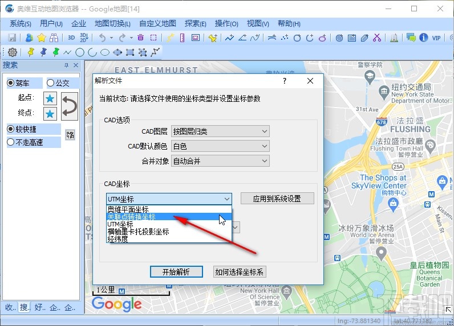The width and height of the screenshot is (454, 326).
Task: Close the 搜索 panel
Action: point(76,65)
